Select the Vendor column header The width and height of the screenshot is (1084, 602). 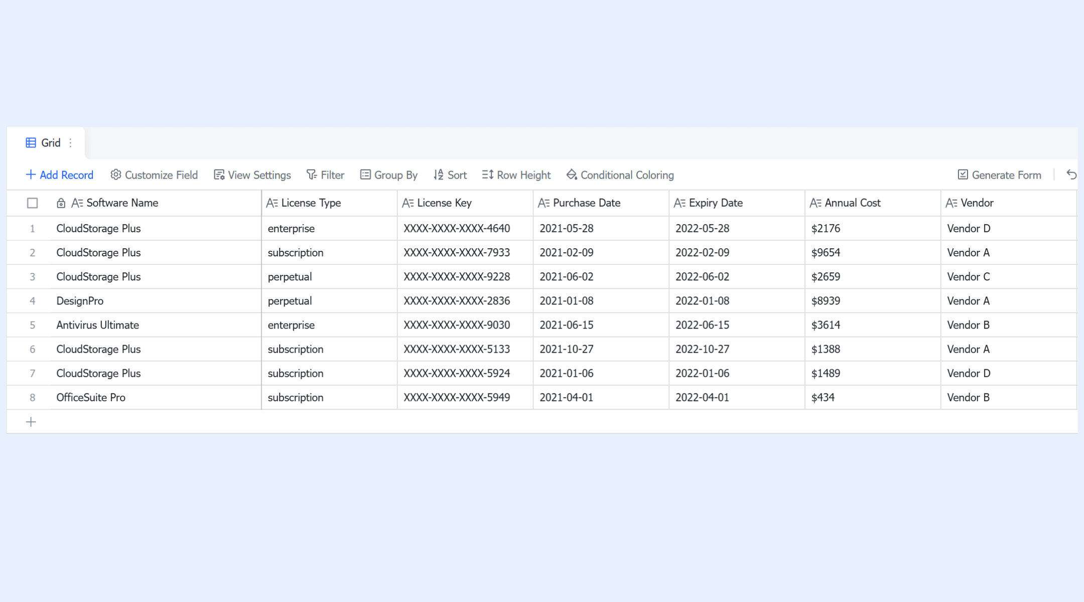tap(1009, 203)
